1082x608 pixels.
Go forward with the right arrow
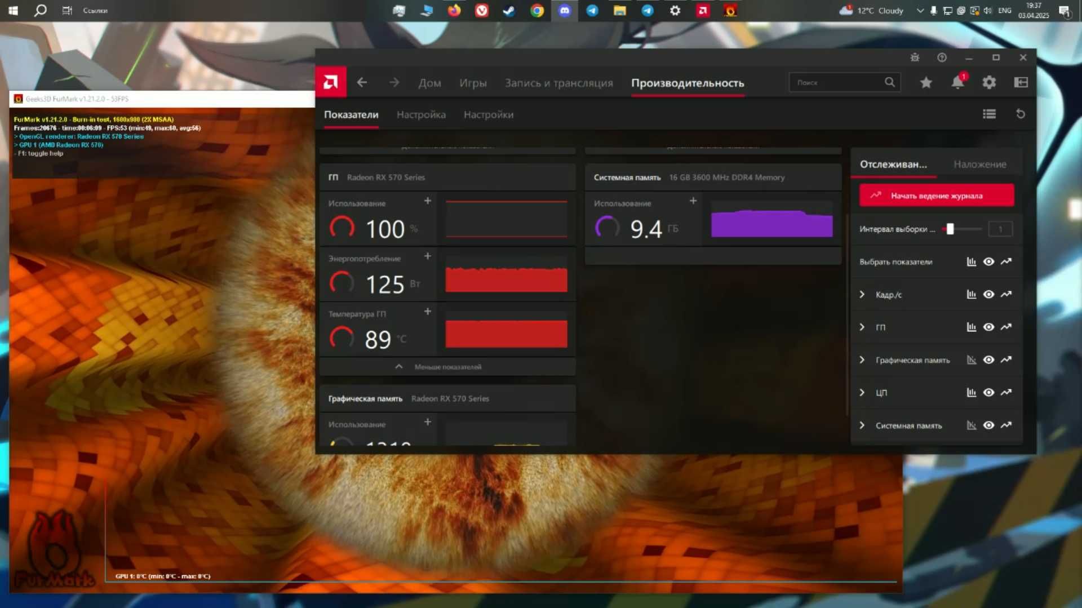click(x=394, y=83)
